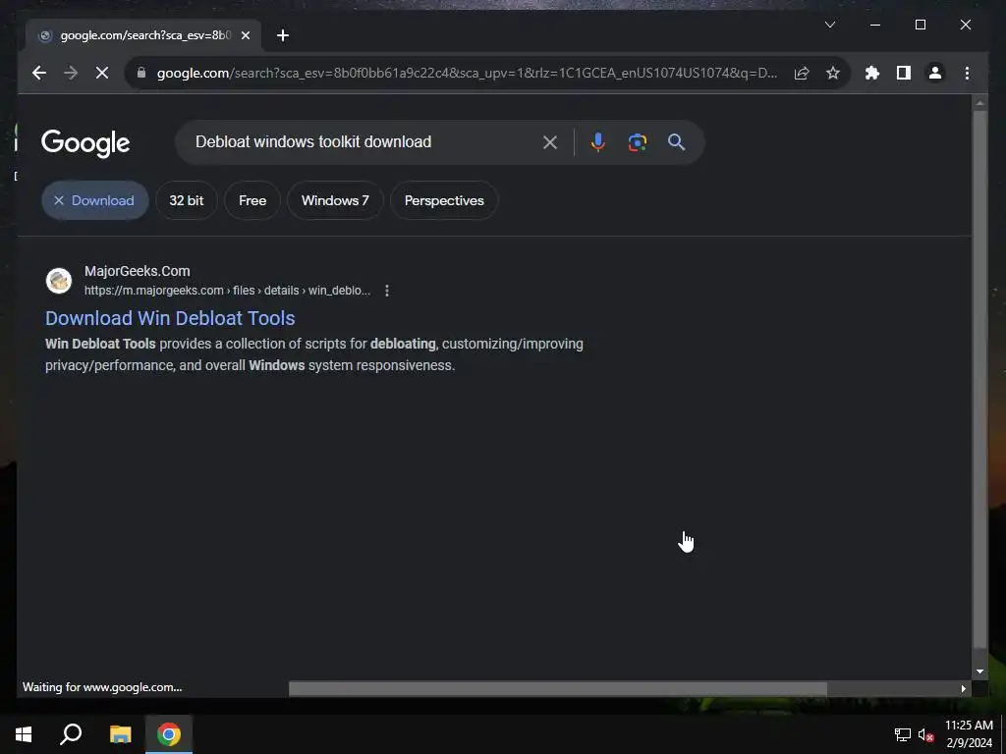Open the muted volume tray icon
The image size is (1006, 754).
[925, 734]
